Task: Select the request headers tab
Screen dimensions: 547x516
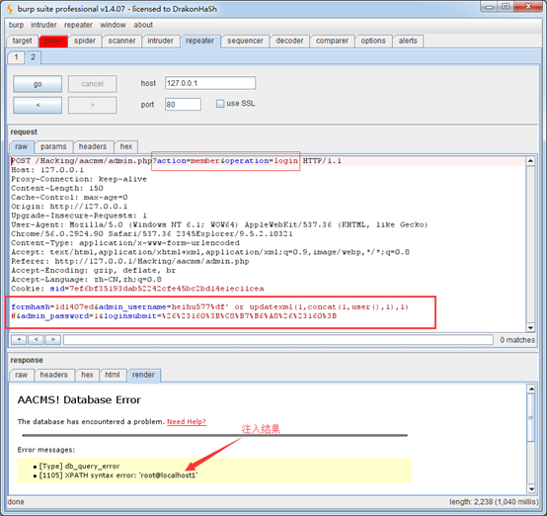Action: [93, 146]
